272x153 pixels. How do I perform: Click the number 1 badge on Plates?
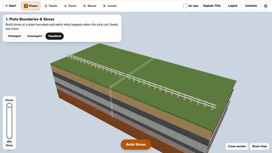(x=26, y=6)
